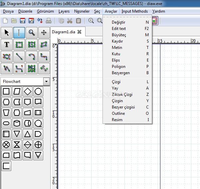The width and height of the screenshot is (200, 189).
Task: Select the Image tool
Action: pos(32,69)
